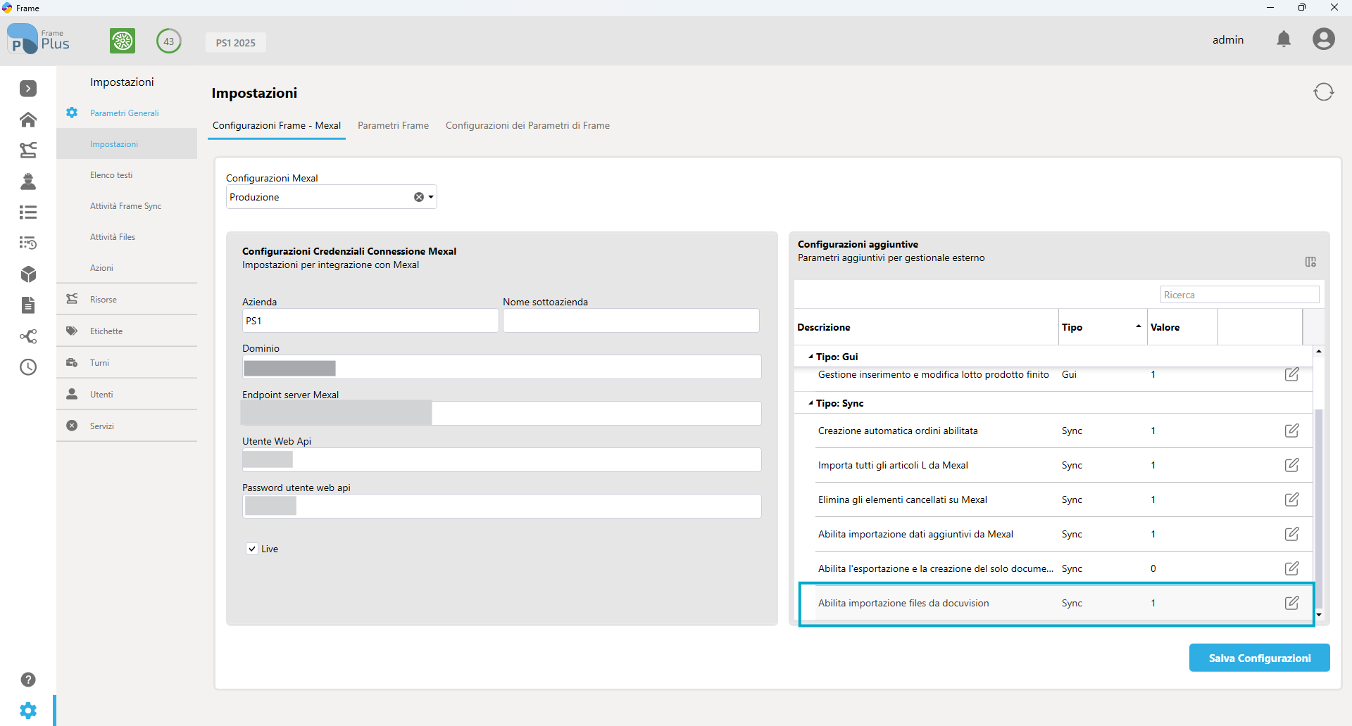
Task: Collapse the Tipo: Sync group
Action: [x=811, y=403]
